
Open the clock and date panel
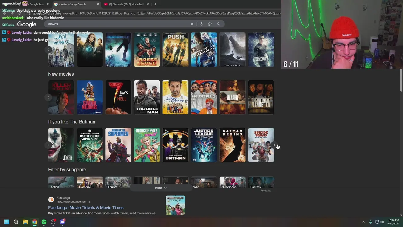pyautogui.click(x=394, y=222)
